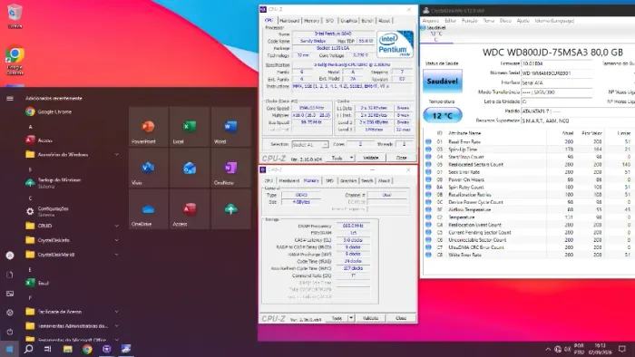The width and height of the screenshot is (635, 357).
Task: Open Idioma(Language) menu in CrystalDiskInfo
Action: point(554,21)
